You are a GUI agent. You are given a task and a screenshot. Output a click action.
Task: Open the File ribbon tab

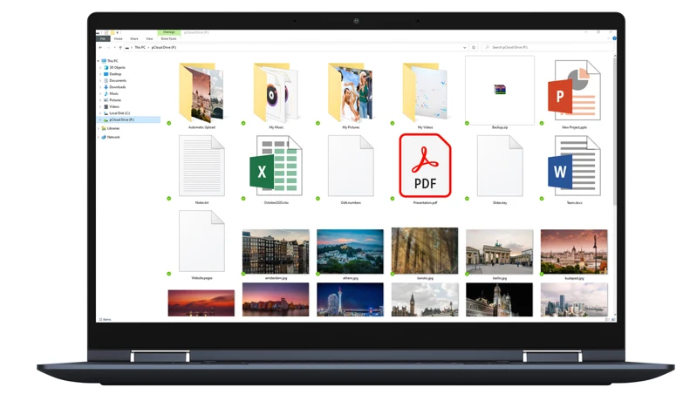point(103,38)
